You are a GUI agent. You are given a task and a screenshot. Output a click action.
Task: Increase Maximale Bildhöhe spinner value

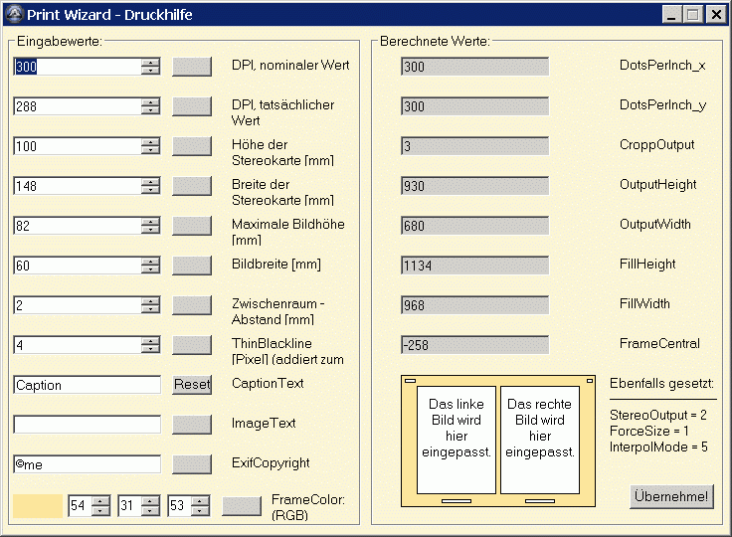point(150,221)
